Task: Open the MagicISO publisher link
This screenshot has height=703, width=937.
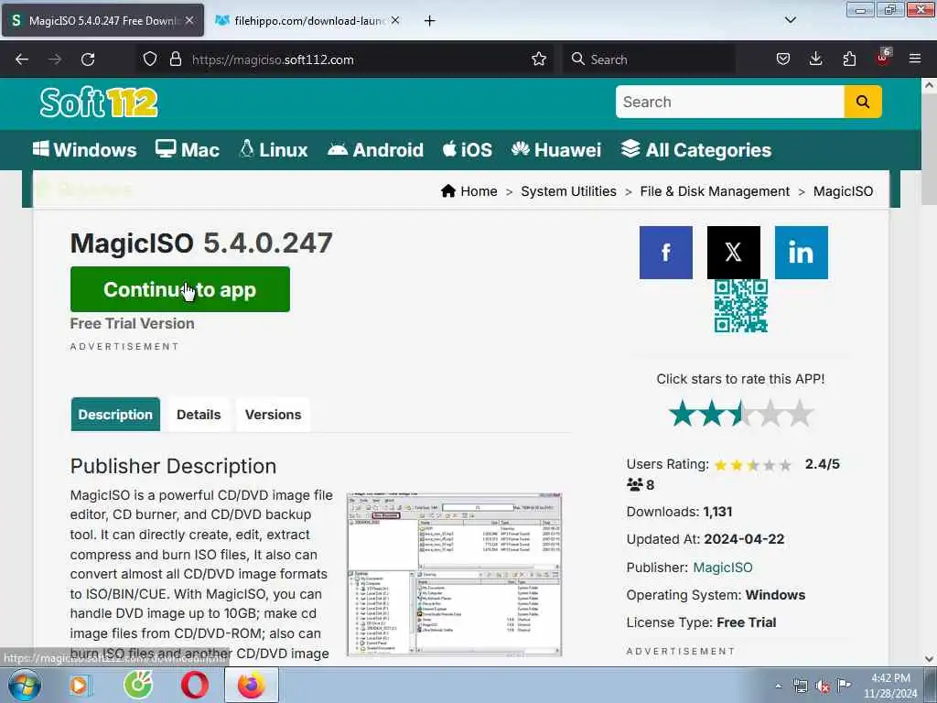Action: [723, 568]
